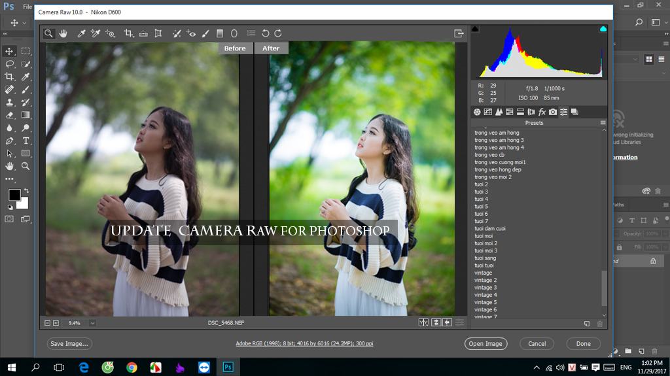Create a new preset
This screenshot has height=376, width=670.
click(587, 324)
